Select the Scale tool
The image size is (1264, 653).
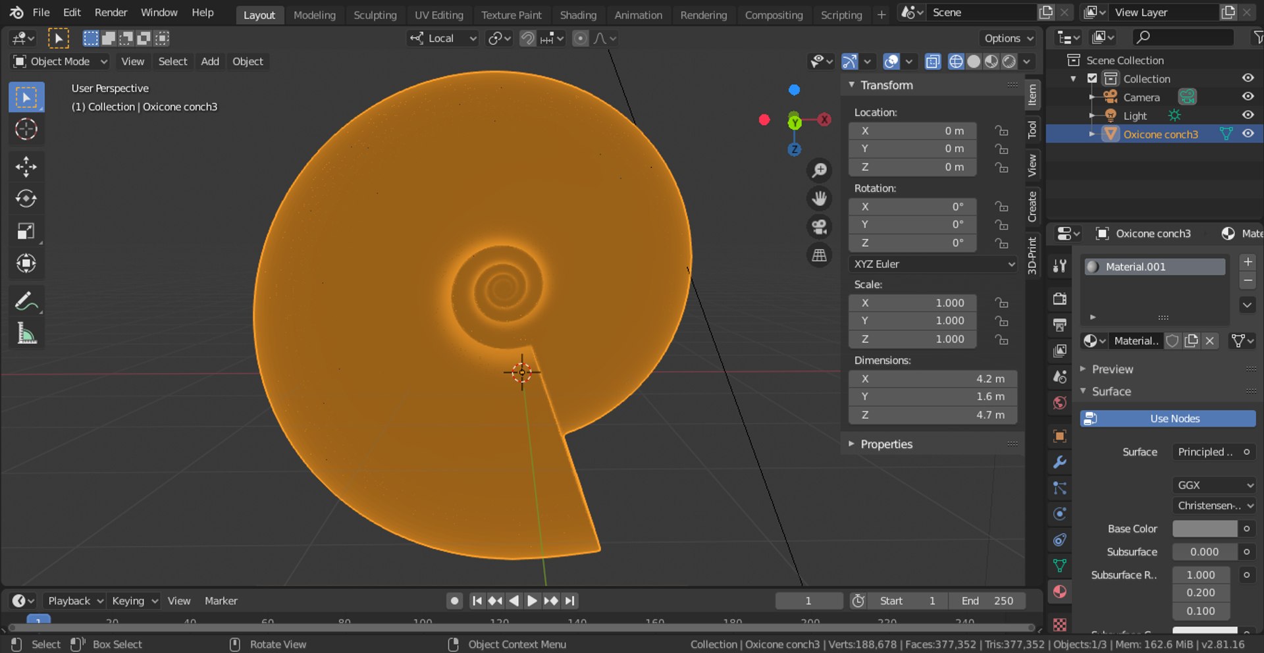pos(26,231)
